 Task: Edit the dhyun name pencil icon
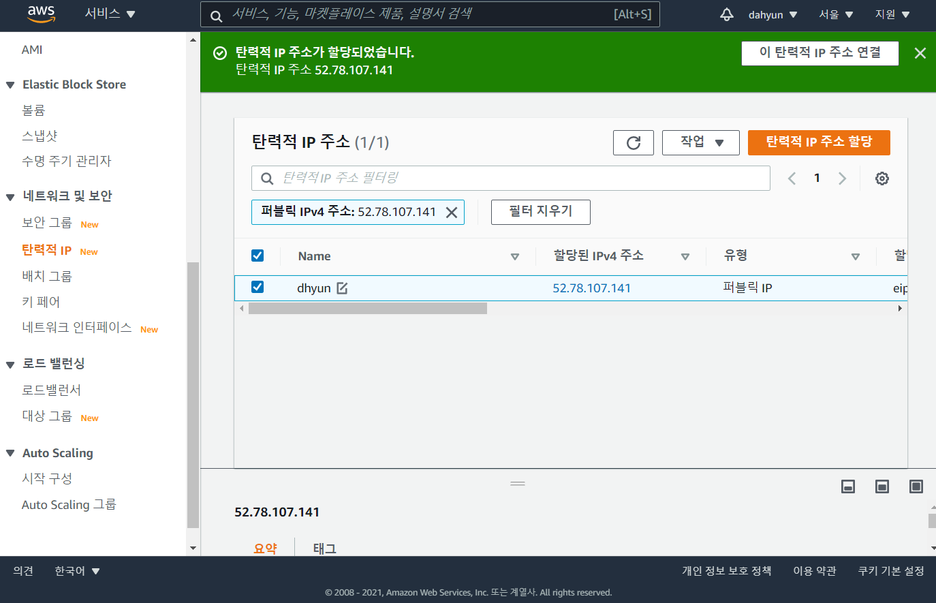[342, 288]
